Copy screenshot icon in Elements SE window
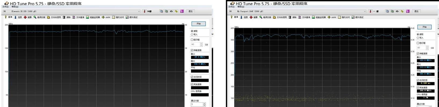Viewport: 439px width, 107px height. [x=166, y=11]
